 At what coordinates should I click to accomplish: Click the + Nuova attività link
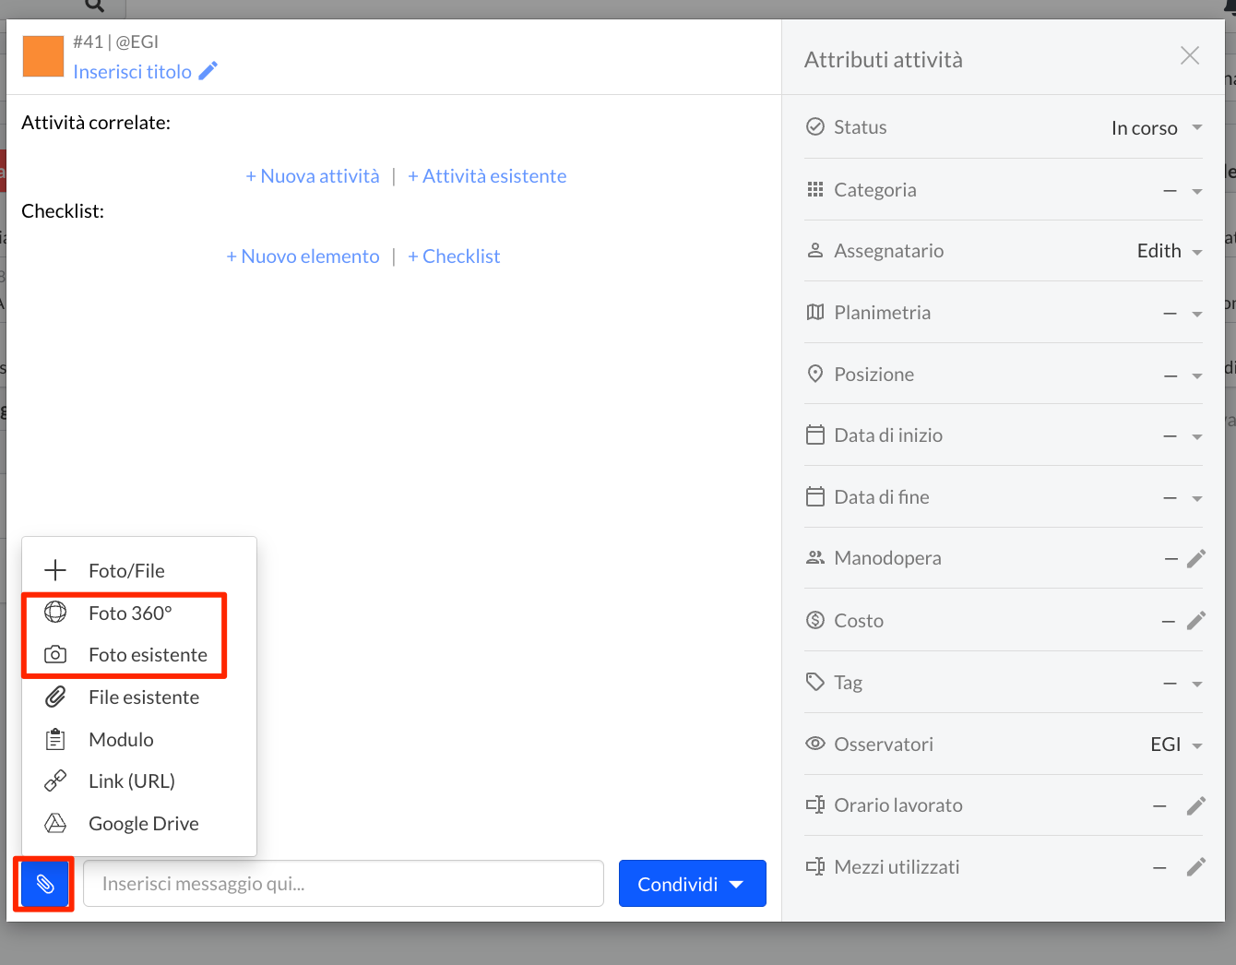coord(313,176)
